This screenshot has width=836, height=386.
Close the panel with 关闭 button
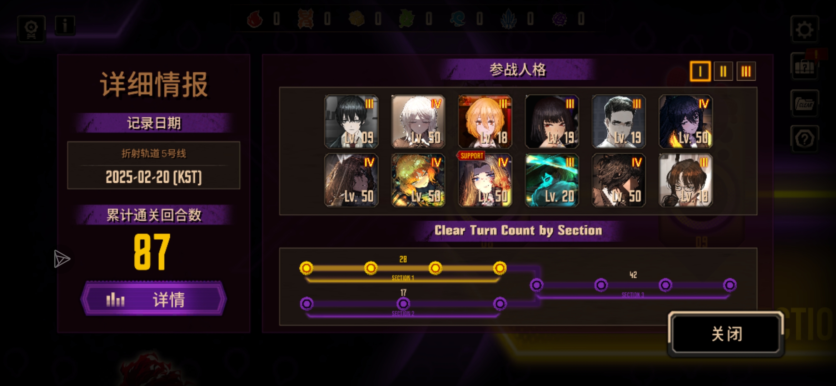pyautogui.click(x=726, y=334)
